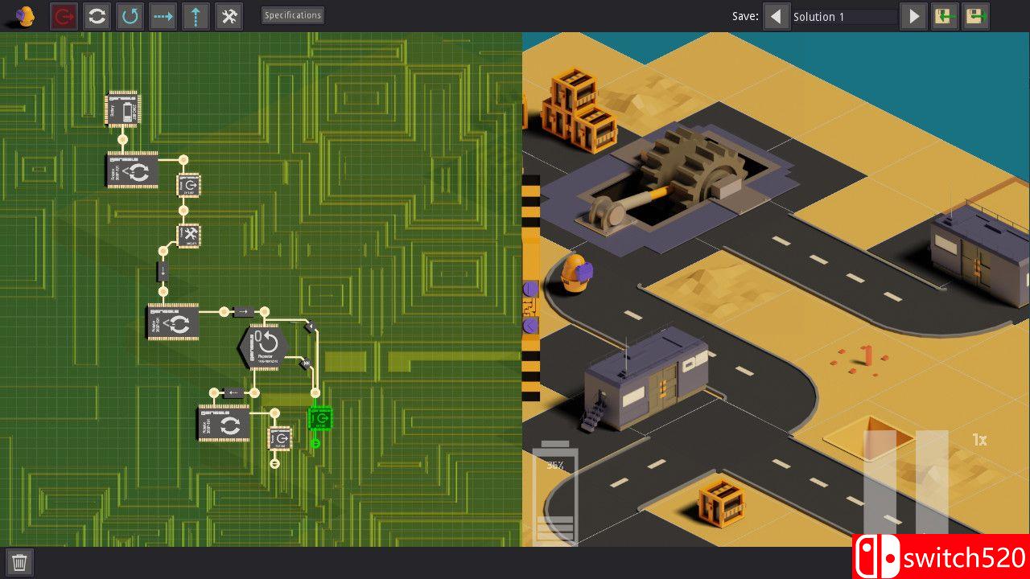Screen dimensions: 1030x579
Task: Select the battery chip node at top
Action: [123, 109]
